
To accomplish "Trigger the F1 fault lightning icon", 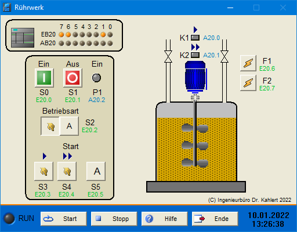I will click(x=248, y=63).
